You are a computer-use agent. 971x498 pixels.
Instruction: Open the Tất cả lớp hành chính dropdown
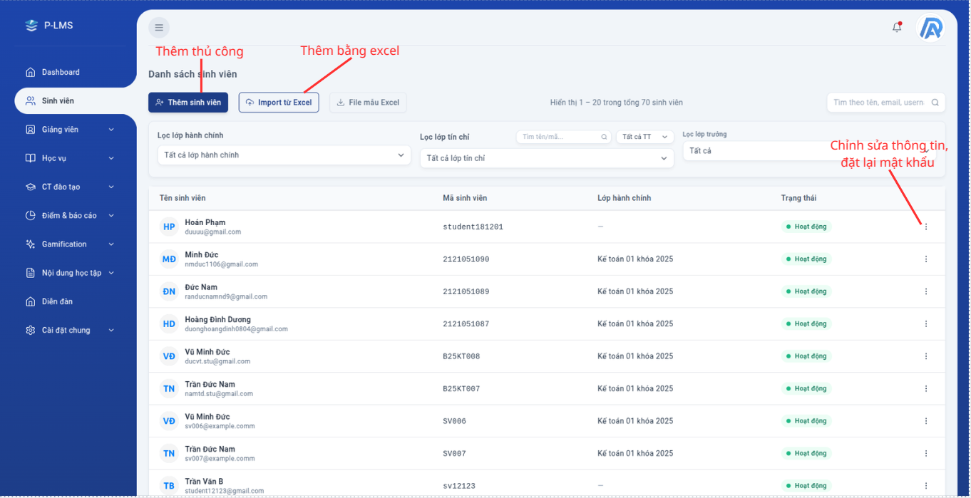coord(284,155)
